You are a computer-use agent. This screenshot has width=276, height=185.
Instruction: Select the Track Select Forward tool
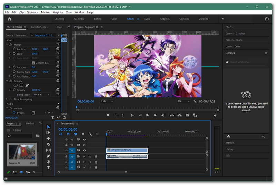(48, 133)
